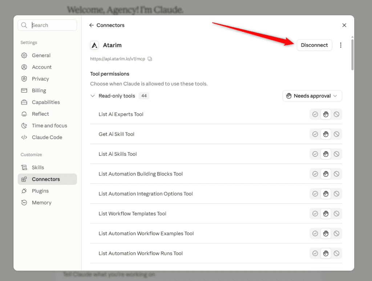
Task: Open Capabilities settings
Action: pos(47,102)
